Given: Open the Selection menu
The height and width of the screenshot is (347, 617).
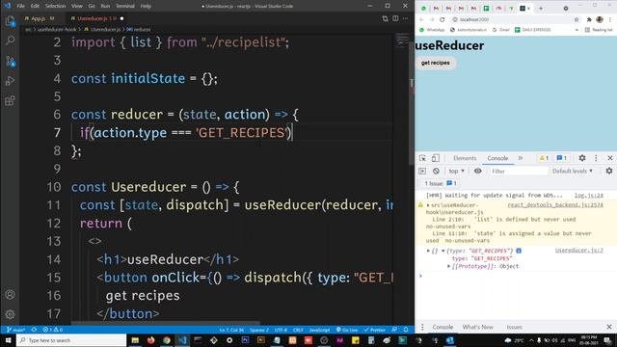Looking at the screenshot, I should pyautogui.click(x=56, y=6).
